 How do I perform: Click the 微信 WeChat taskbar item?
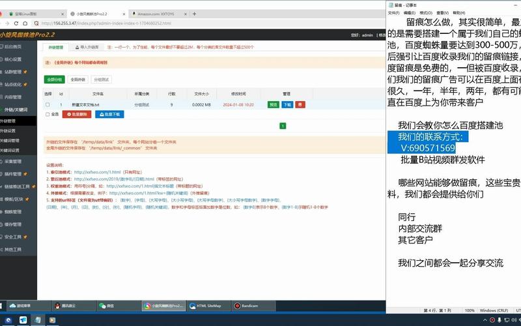click(x=119, y=306)
